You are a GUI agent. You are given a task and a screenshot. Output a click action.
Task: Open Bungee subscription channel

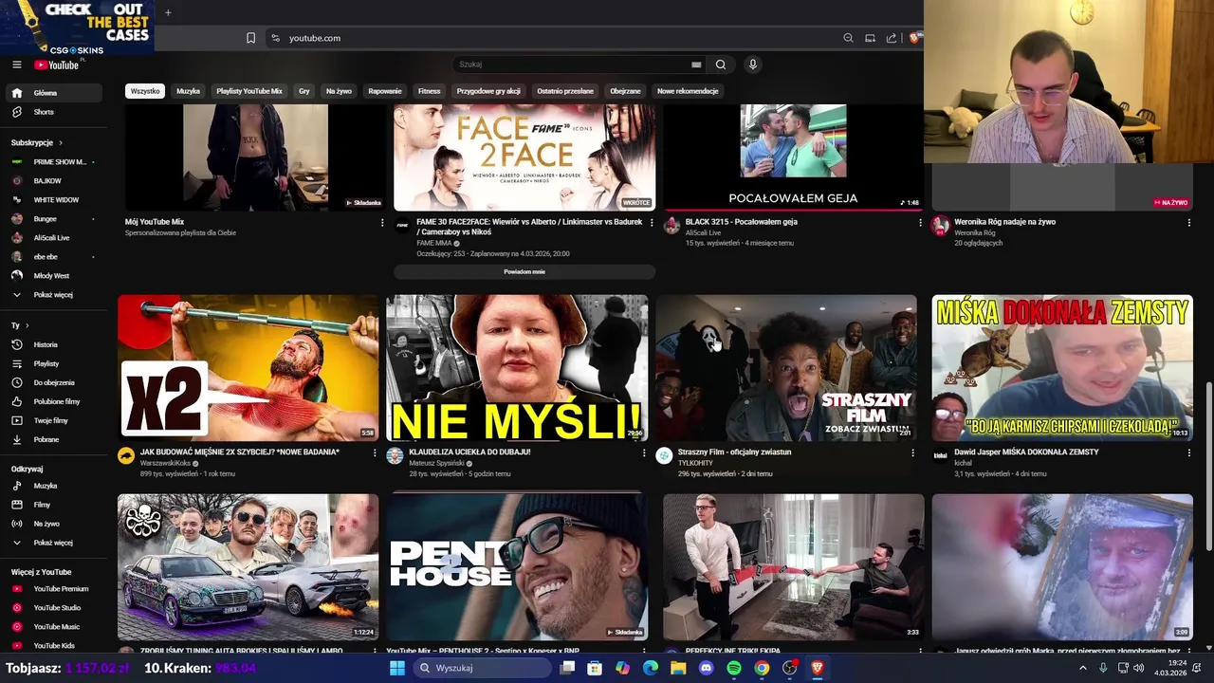pos(53,218)
